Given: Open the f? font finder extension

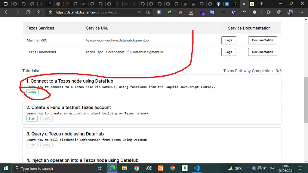Looking at the screenshot, I should [x=244, y=12].
